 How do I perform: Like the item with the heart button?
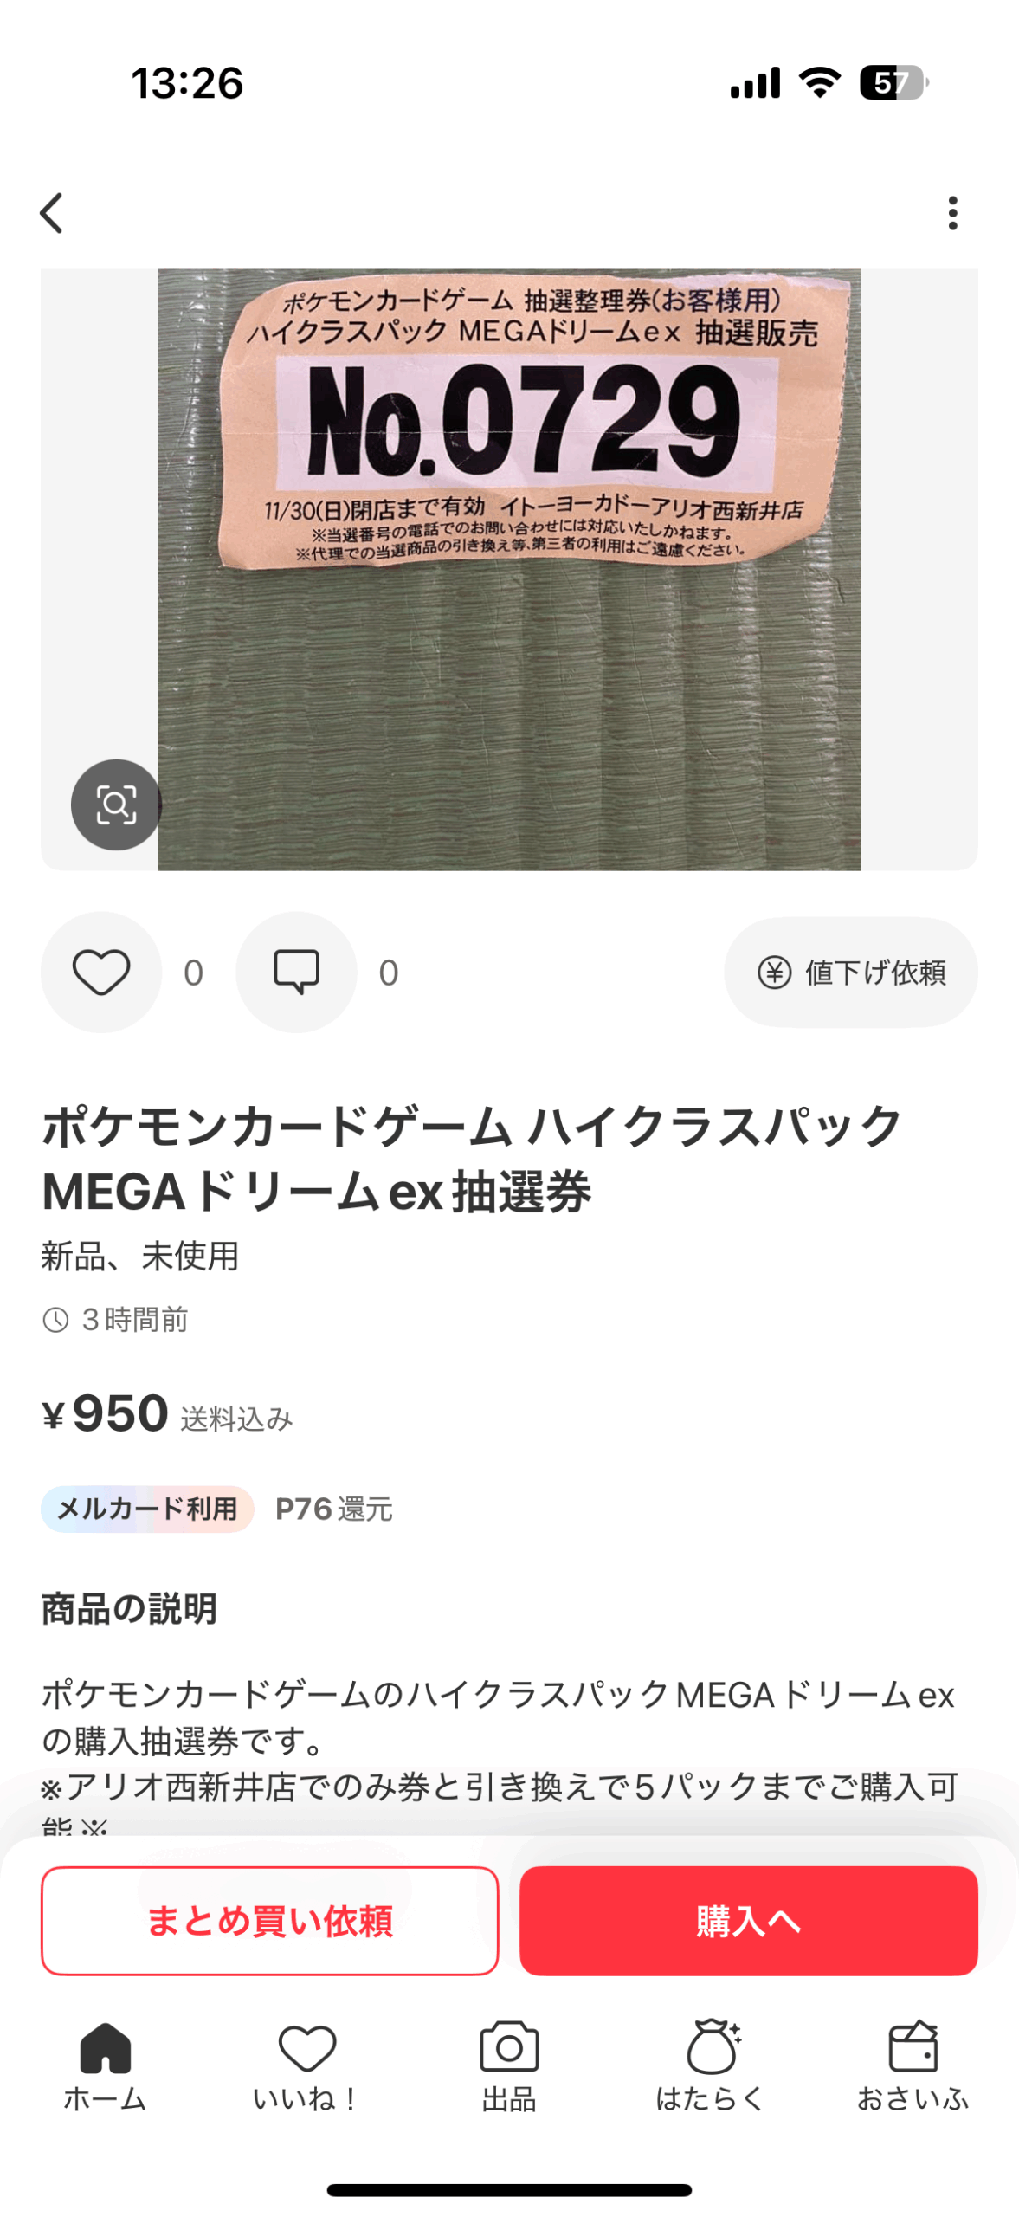[x=101, y=972]
